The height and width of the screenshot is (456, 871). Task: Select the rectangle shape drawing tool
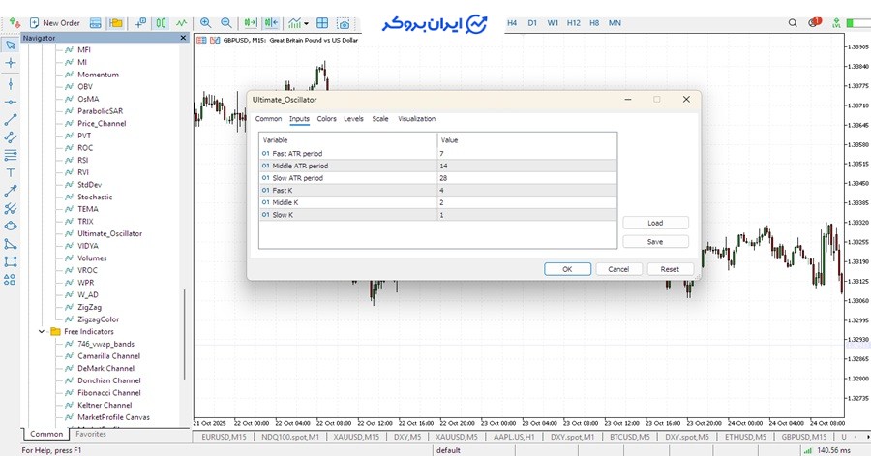[x=11, y=261]
